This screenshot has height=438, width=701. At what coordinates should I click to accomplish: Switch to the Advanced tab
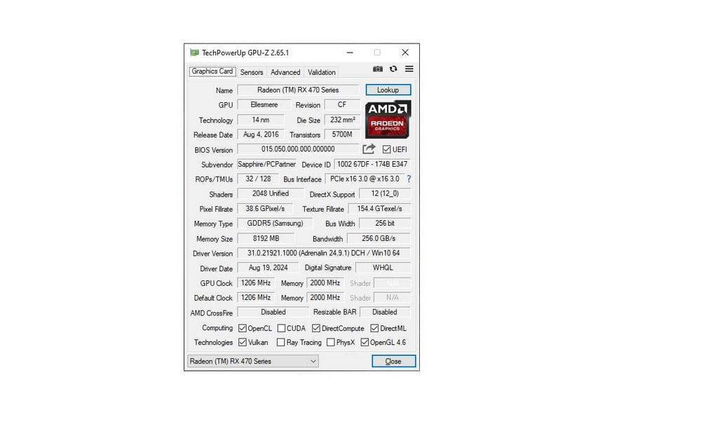click(285, 72)
